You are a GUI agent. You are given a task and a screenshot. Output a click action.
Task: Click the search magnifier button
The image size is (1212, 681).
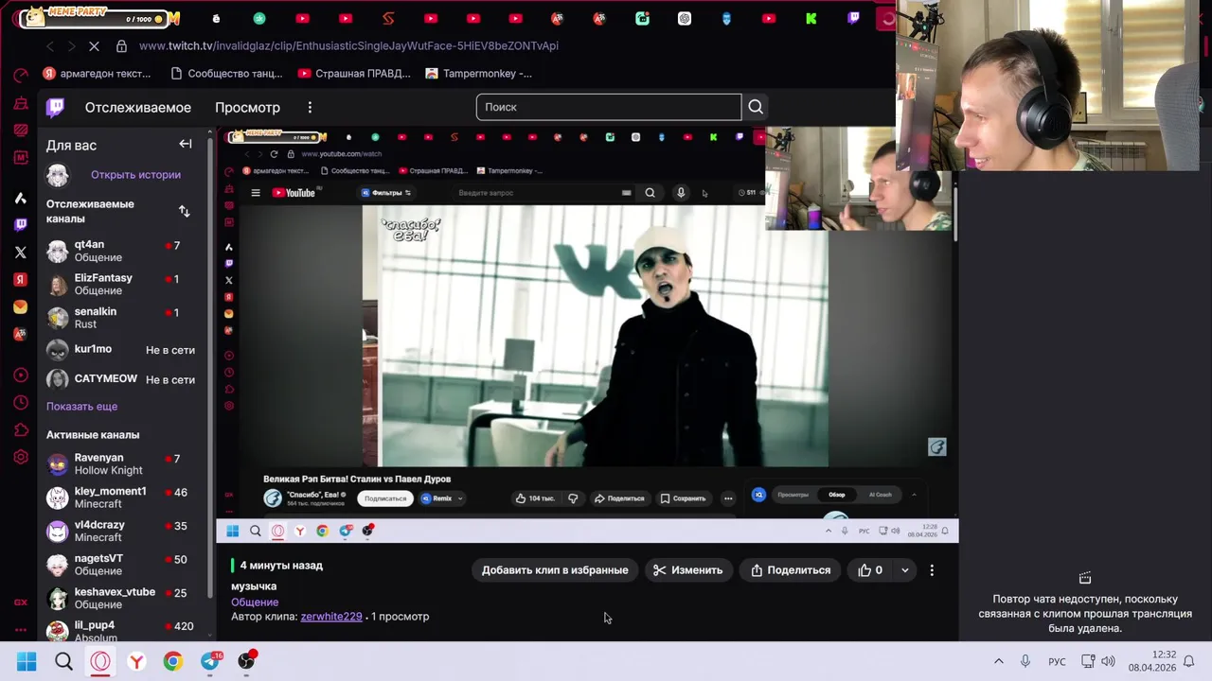click(756, 107)
